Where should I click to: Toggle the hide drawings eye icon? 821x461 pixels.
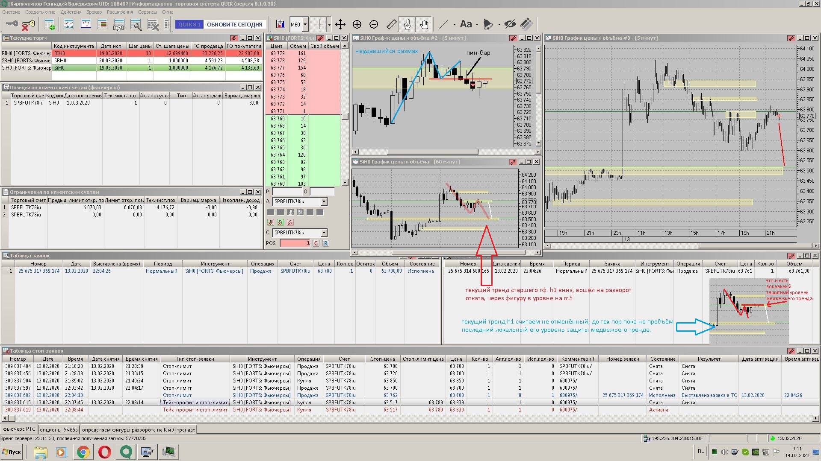pyautogui.click(x=510, y=24)
